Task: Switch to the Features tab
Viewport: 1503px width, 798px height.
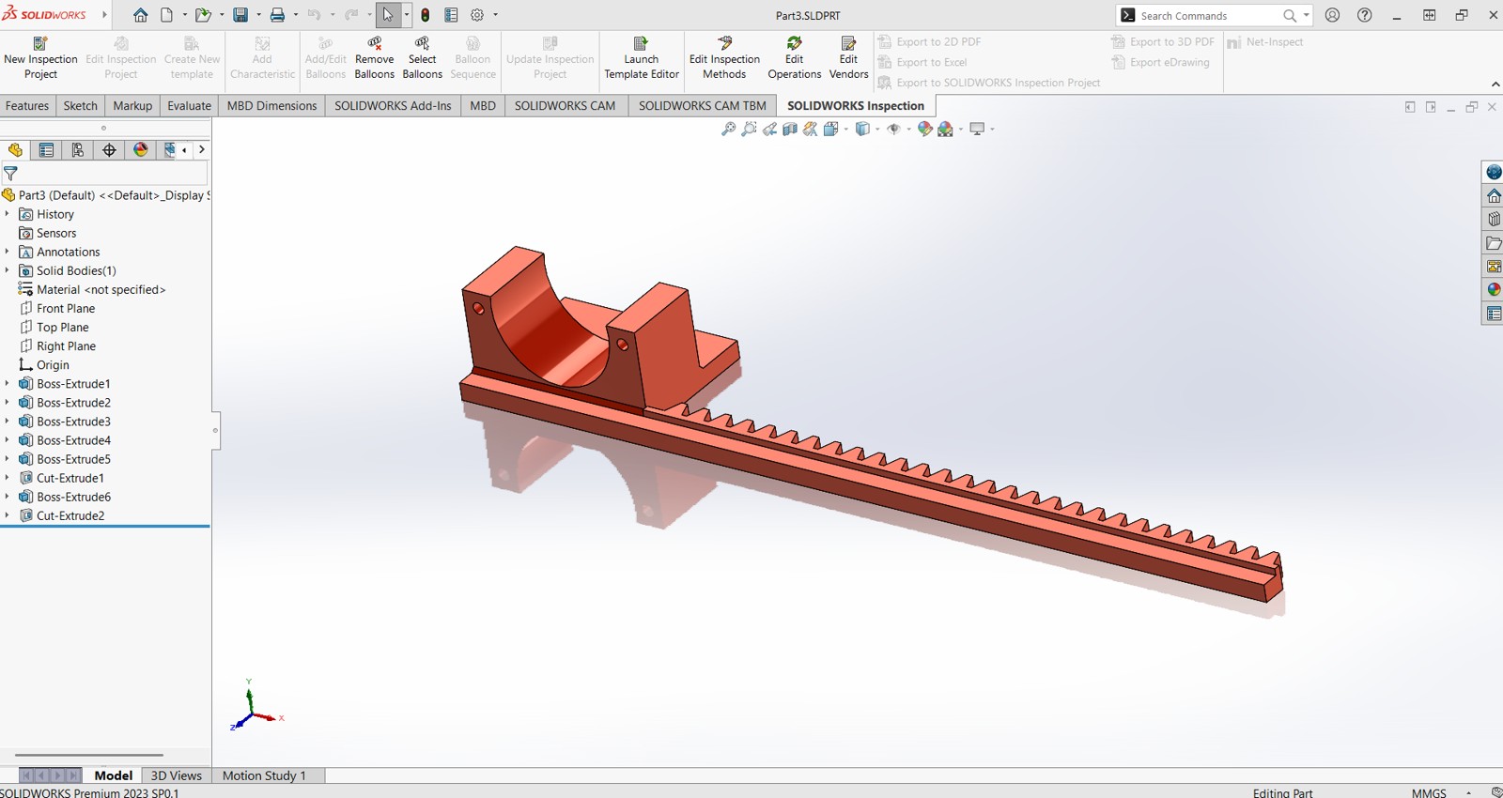Action: point(27,106)
